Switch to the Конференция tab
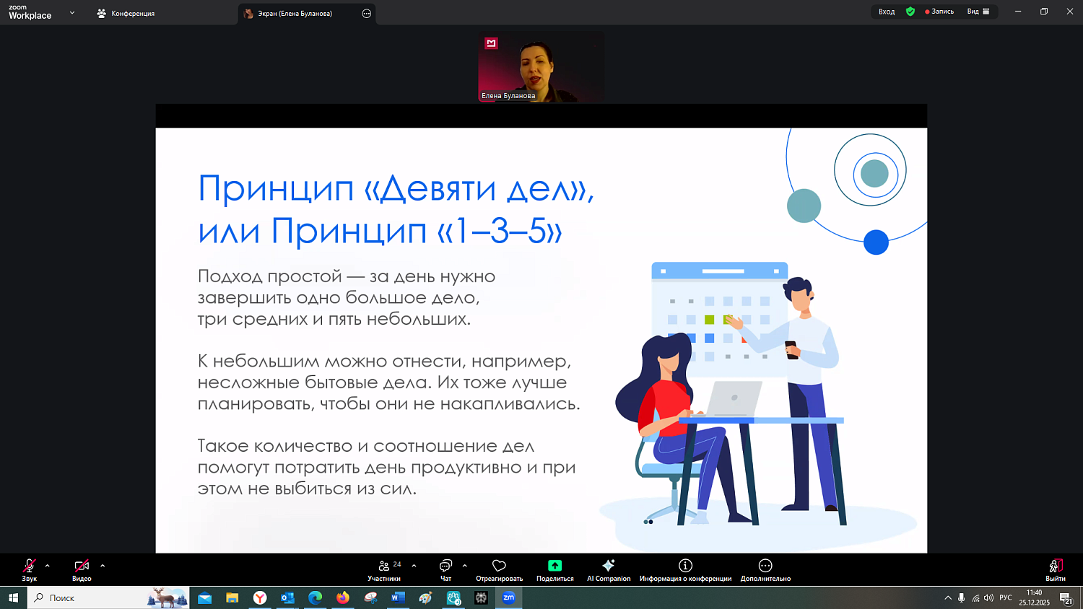This screenshot has width=1083, height=609. [125, 13]
